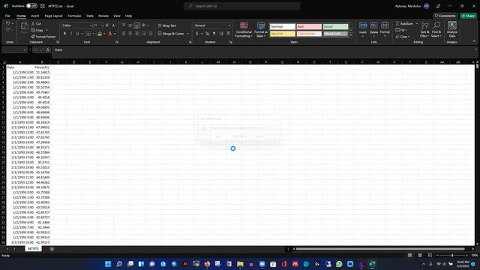Image resolution: width=480 pixels, height=270 pixels.
Task: Toggle italic formatting
Action: [x=71, y=33]
